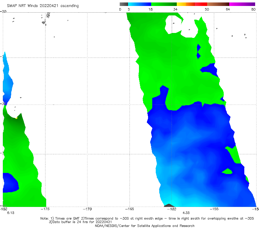Click the green 18–34 colorbar segment
Screen dimensions: 259x228
click(x=164, y=4)
